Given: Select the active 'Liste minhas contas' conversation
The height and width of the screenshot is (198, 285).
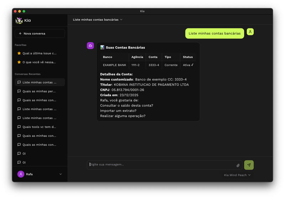Looking at the screenshot, I should (x=40, y=82).
